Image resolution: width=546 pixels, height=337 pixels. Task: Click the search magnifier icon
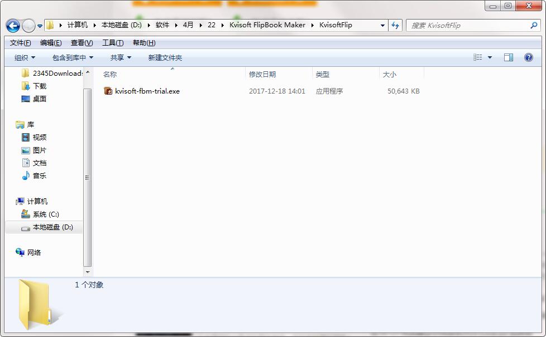coord(534,26)
